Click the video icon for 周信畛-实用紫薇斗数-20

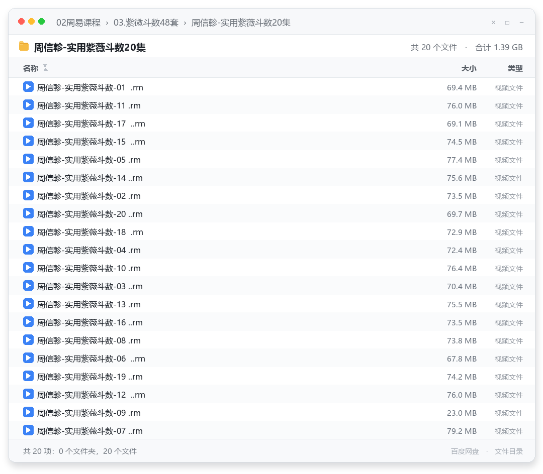point(28,213)
